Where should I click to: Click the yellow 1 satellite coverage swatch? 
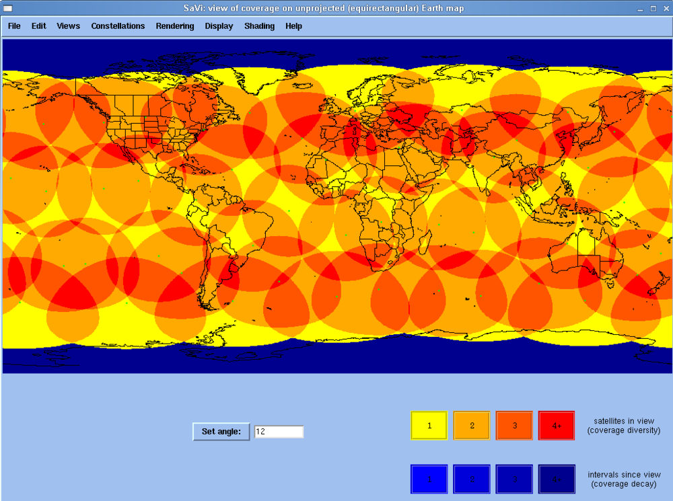[429, 426]
